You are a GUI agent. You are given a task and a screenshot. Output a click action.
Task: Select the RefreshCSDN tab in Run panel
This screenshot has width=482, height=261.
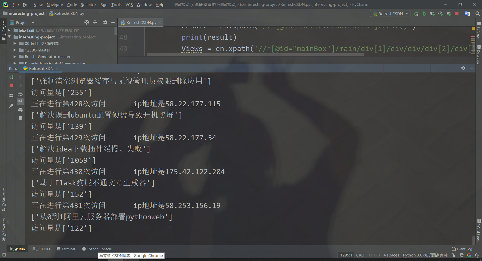pyautogui.click(x=41, y=68)
